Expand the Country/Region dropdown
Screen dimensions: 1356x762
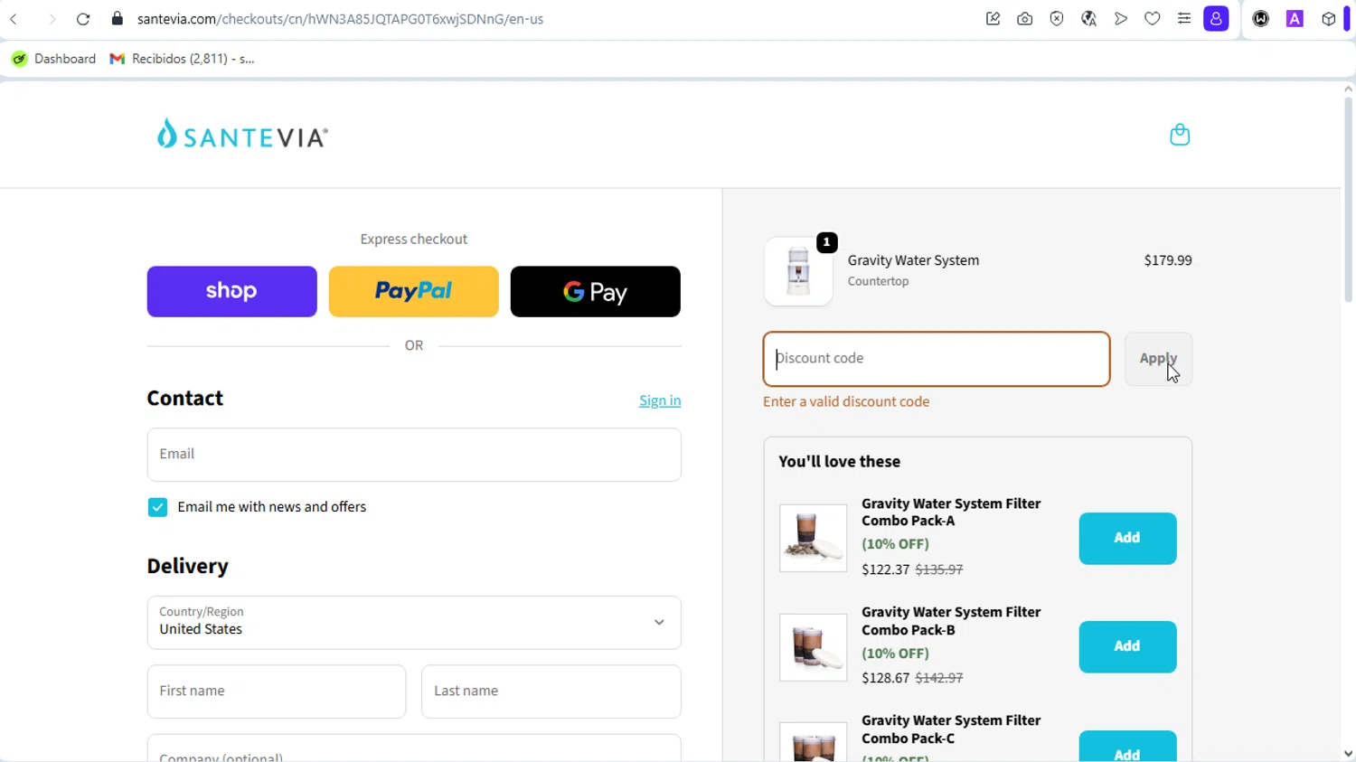pyautogui.click(x=414, y=622)
